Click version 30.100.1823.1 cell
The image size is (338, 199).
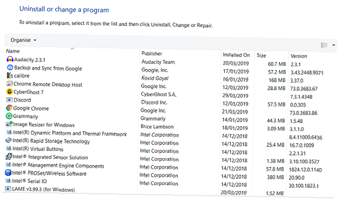(x=304, y=186)
